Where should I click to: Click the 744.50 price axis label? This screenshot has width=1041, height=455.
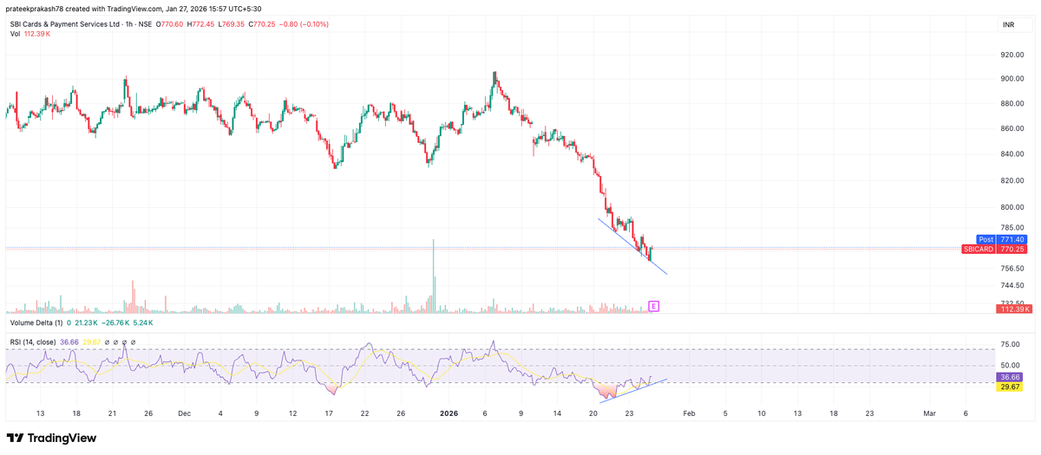coord(1012,286)
